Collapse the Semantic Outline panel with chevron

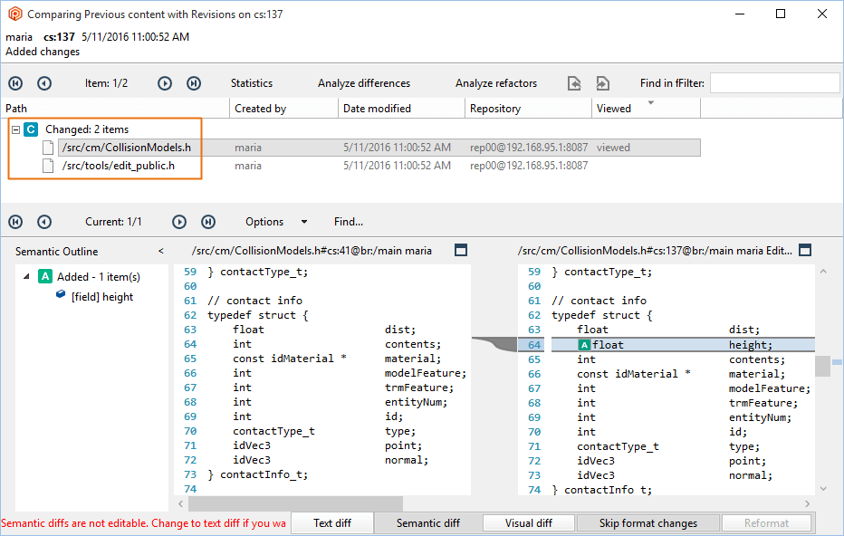tap(160, 251)
